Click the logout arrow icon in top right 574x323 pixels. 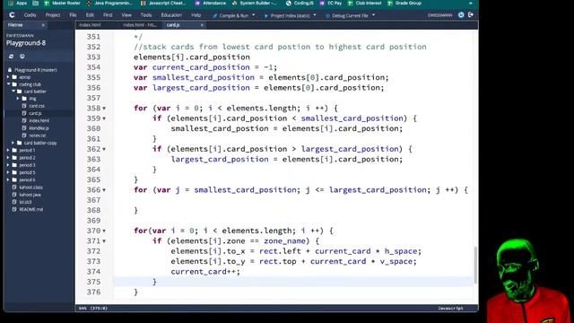pos(471,15)
